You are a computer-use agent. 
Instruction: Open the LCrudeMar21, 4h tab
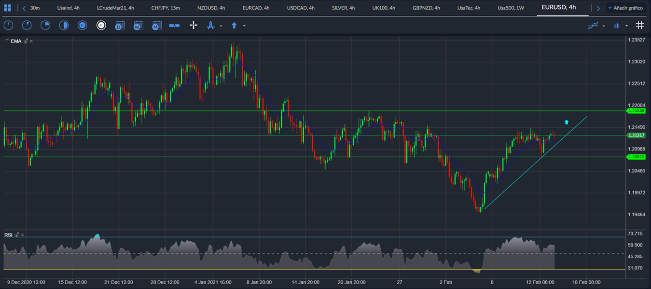115,8
